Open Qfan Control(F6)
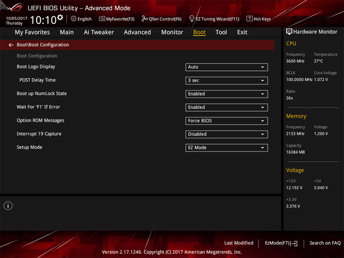Image resolution: width=344 pixels, height=258 pixels. (x=161, y=19)
